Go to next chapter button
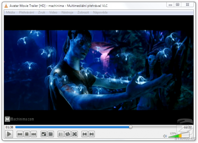This screenshot has width=198, height=143. point(92,134)
